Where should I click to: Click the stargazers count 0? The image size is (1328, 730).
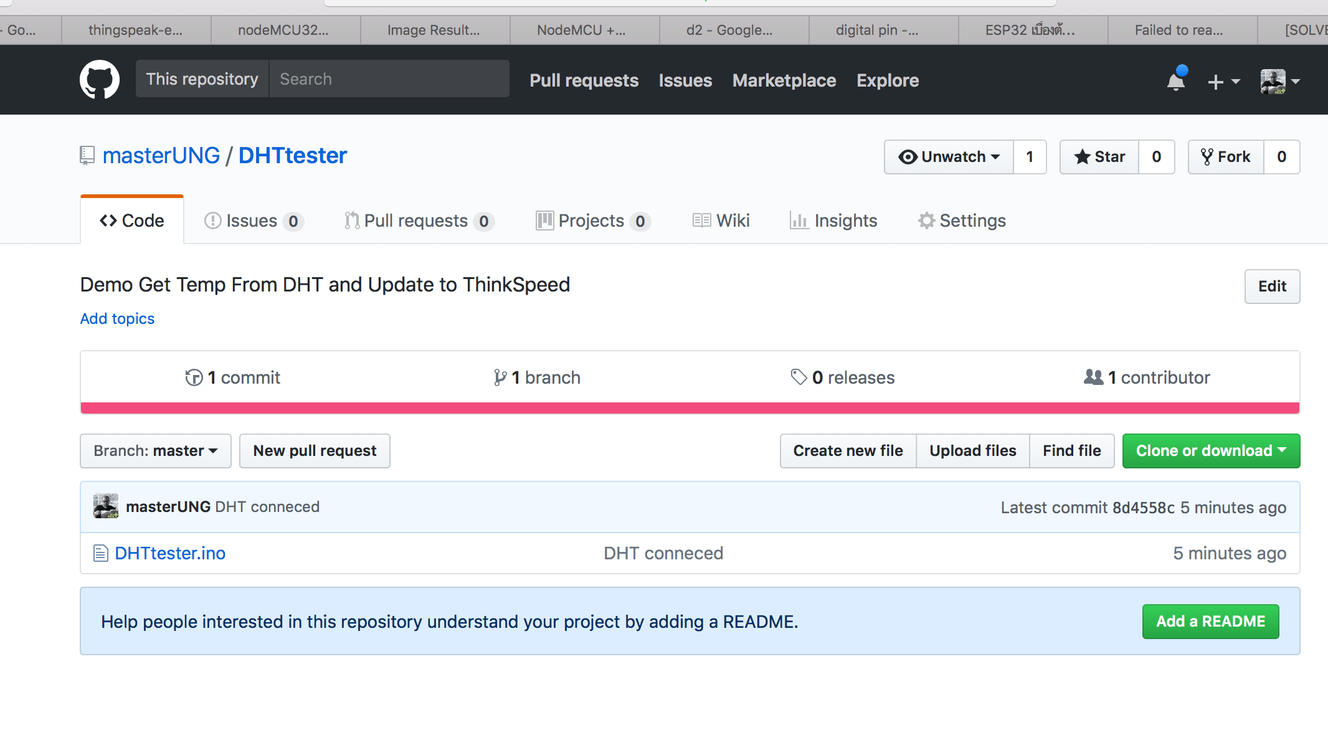click(x=1157, y=157)
